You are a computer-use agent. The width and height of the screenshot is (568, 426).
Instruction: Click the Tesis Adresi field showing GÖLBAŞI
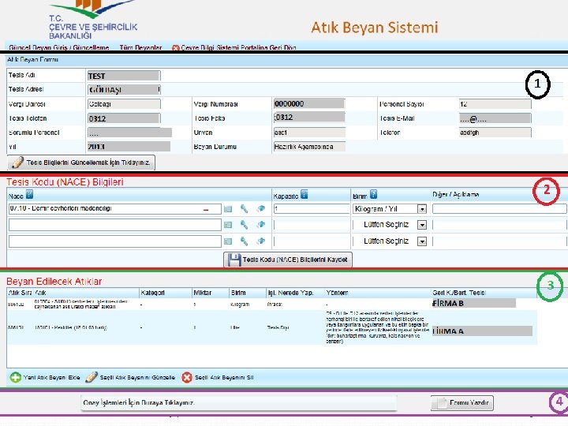coord(124,89)
